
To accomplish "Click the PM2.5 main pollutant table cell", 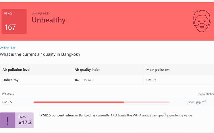I will tap(151, 80).
